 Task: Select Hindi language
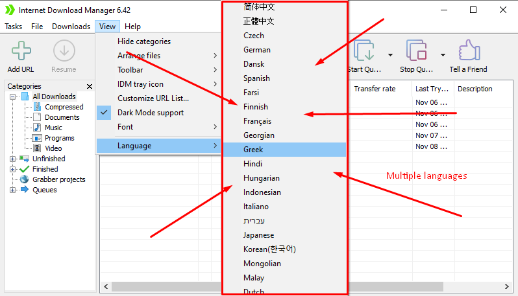click(x=284, y=164)
